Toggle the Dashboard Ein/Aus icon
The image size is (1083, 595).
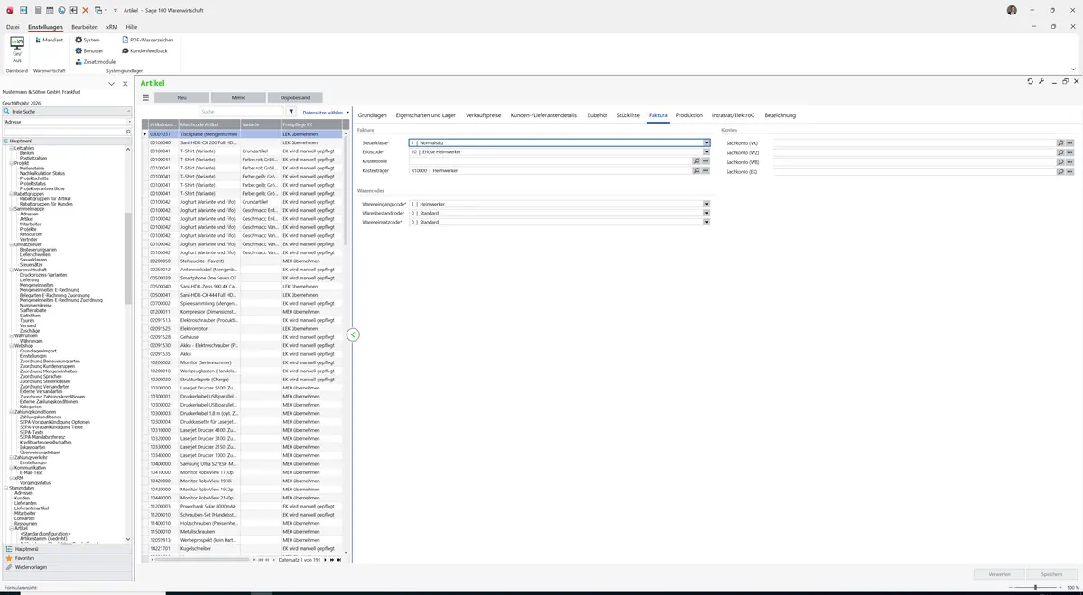tap(16, 49)
